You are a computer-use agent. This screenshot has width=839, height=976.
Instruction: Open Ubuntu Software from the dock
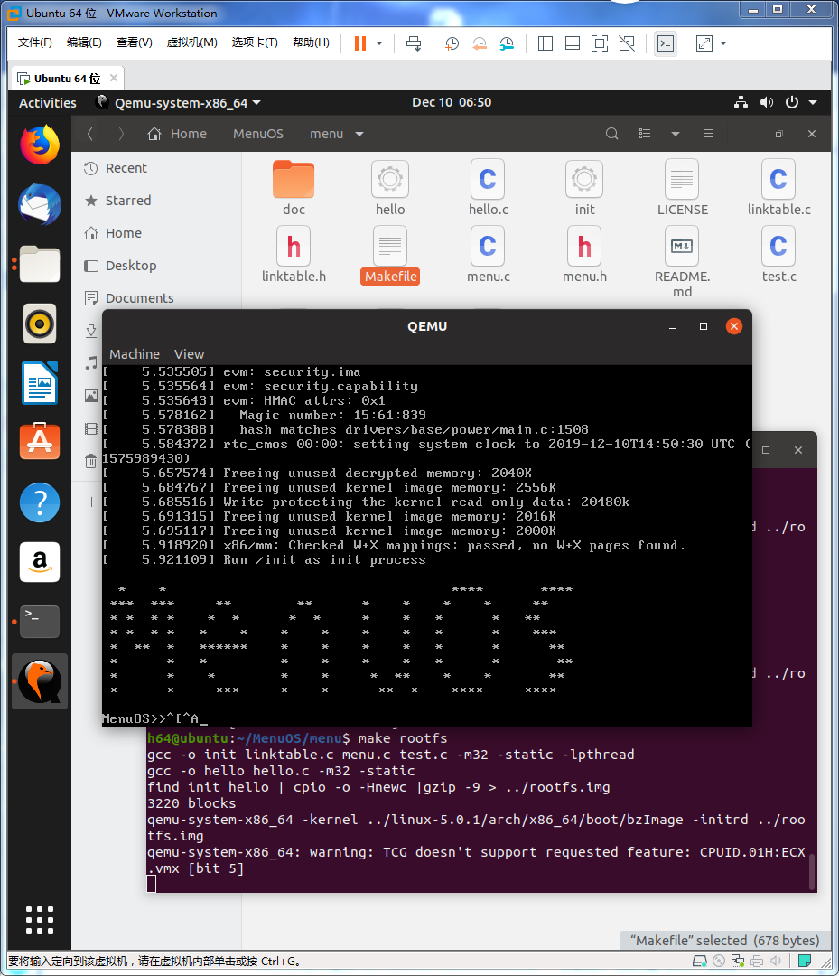pyautogui.click(x=40, y=441)
